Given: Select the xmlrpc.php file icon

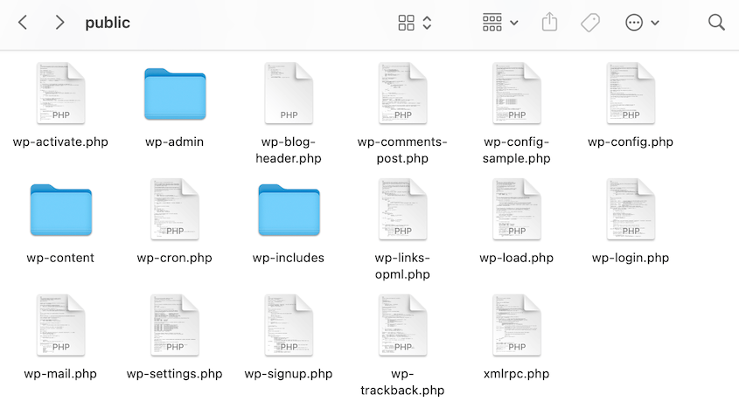Looking at the screenshot, I should click(517, 325).
